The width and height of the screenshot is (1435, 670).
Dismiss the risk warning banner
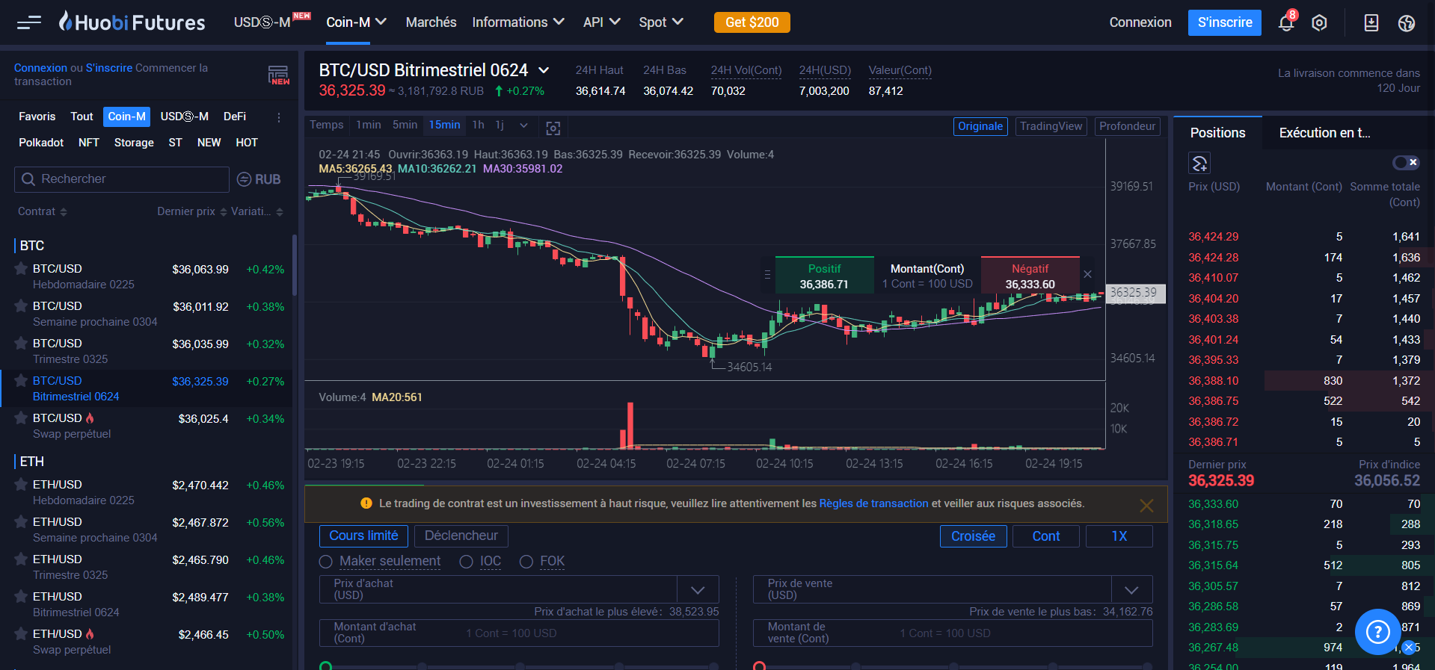pyautogui.click(x=1146, y=506)
